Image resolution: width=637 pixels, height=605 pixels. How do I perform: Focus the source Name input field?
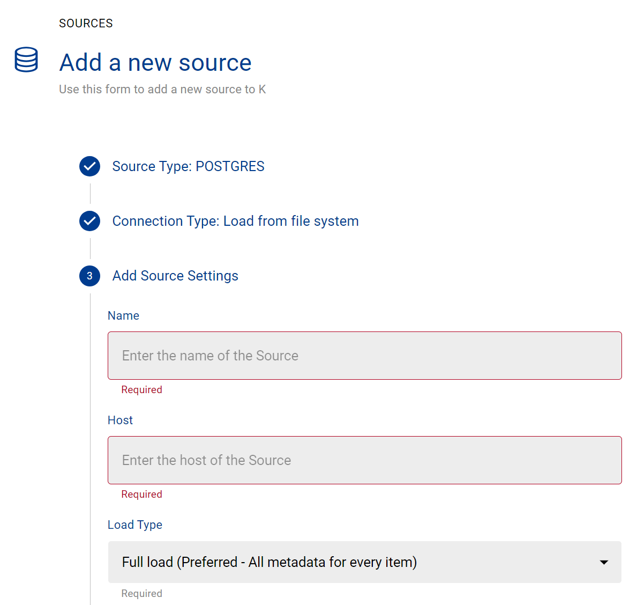coord(364,356)
